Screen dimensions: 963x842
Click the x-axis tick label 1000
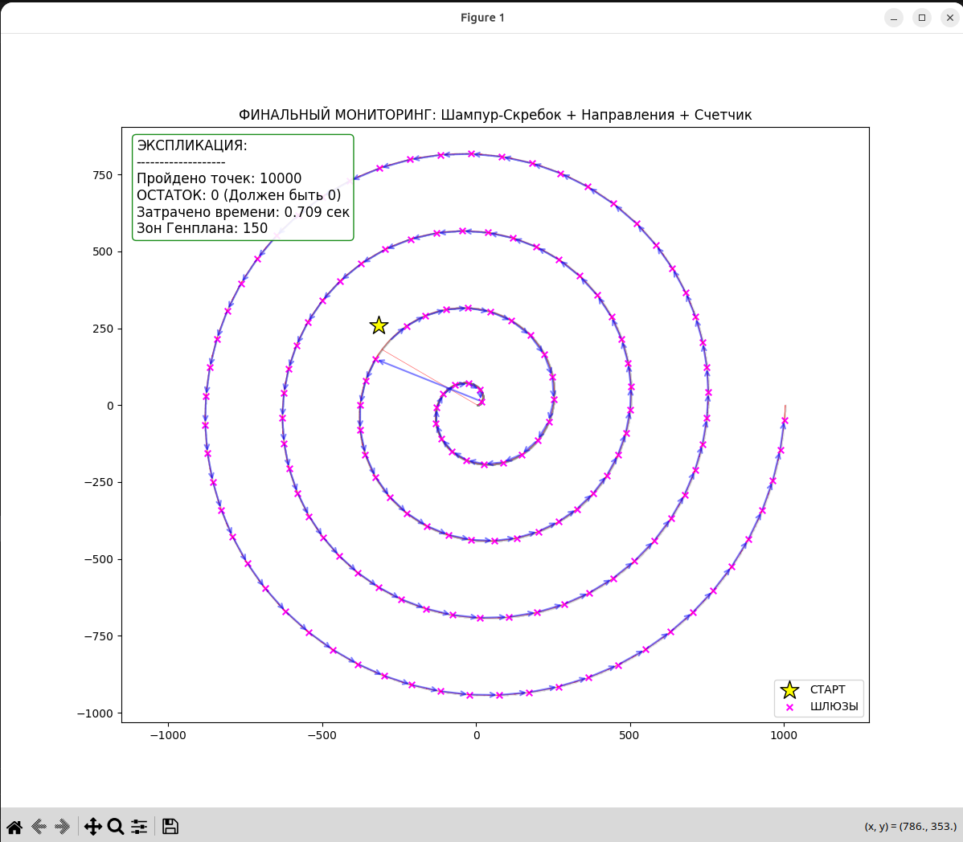784,735
